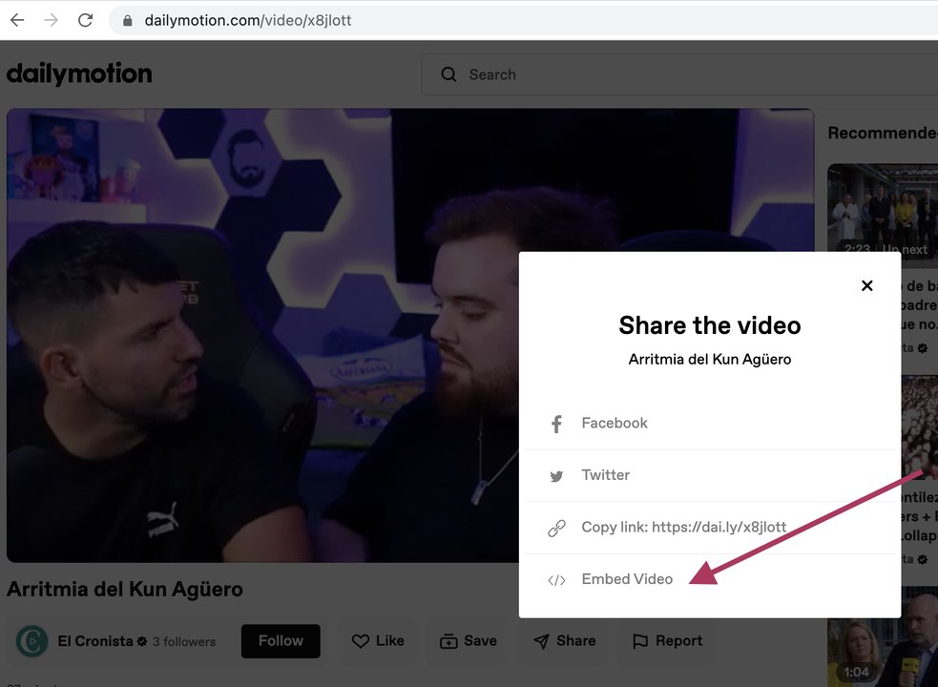Select the dailymotion.com URL in address bar
Image resolution: width=938 pixels, height=687 pixels.
[x=248, y=20]
